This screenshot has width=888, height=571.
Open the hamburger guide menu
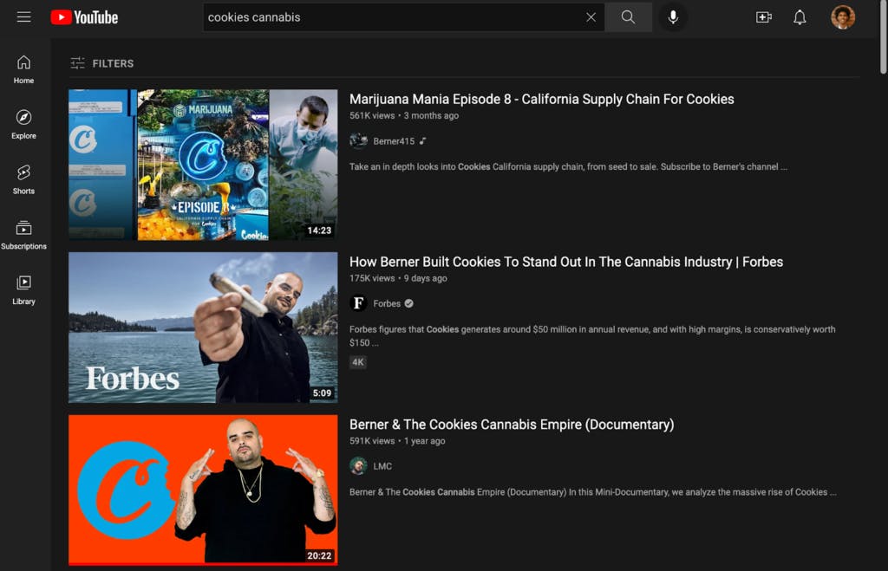point(23,17)
